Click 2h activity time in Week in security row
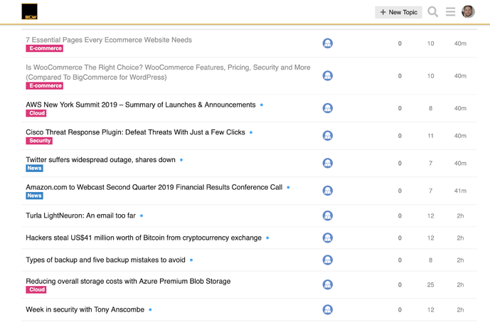This screenshot has width=490, height=325. [x=460, y=310]
